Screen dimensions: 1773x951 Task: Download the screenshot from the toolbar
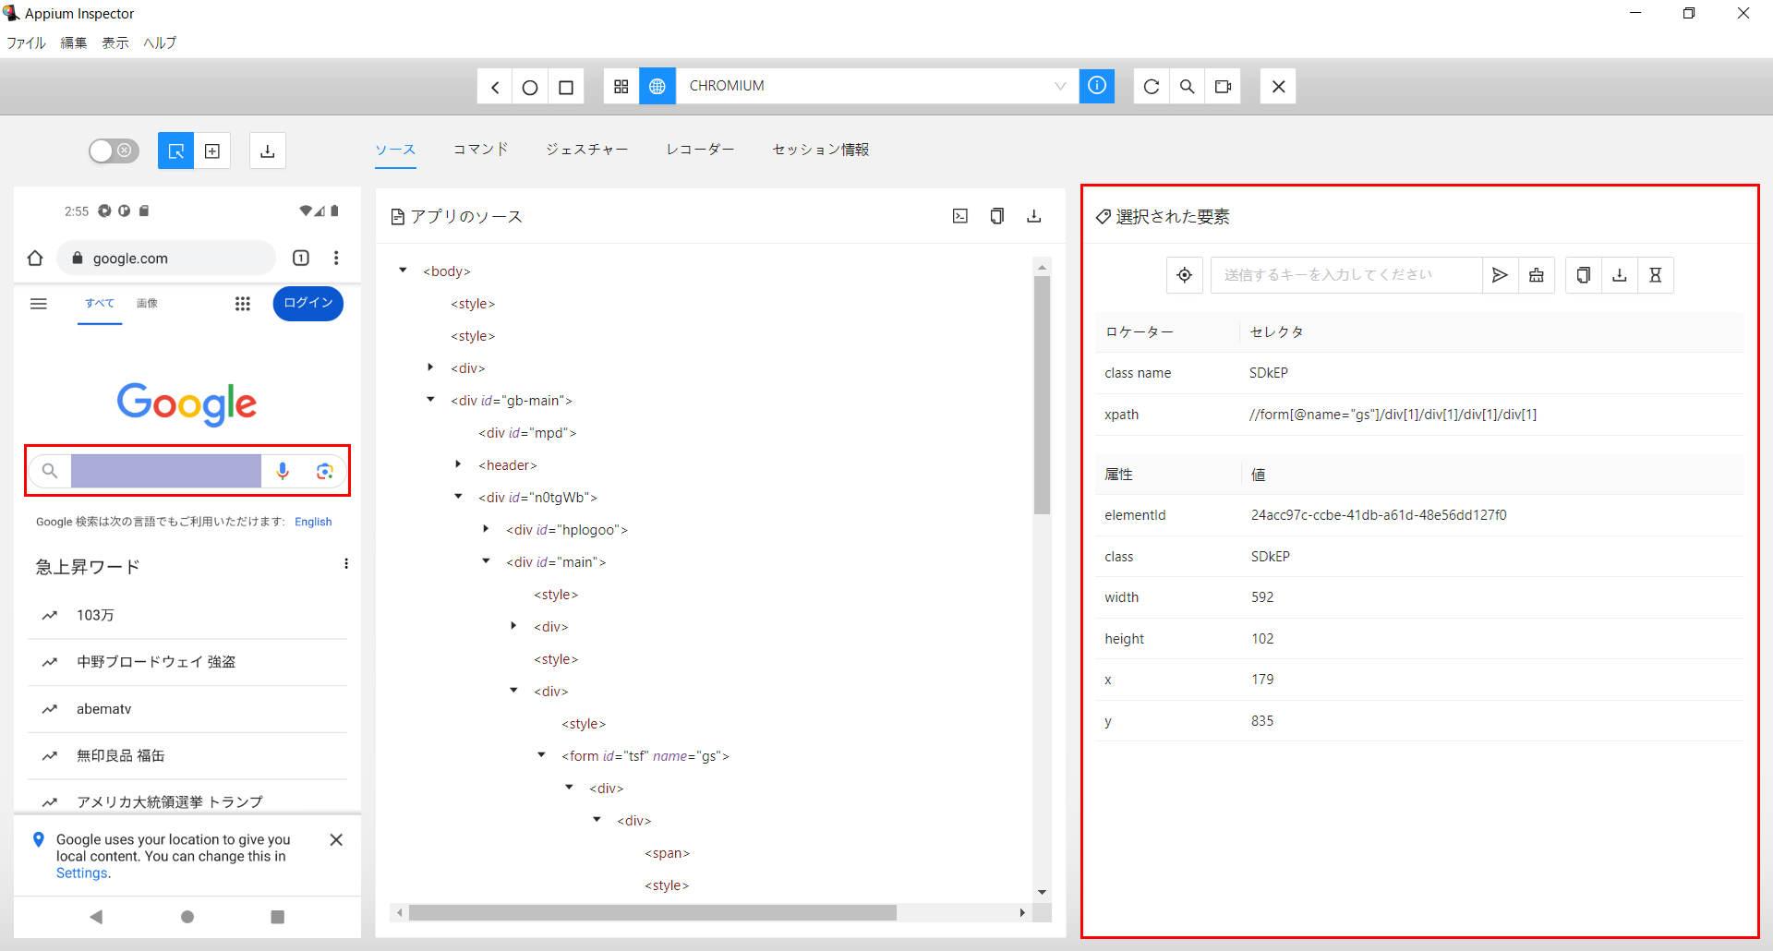[268, 150]
